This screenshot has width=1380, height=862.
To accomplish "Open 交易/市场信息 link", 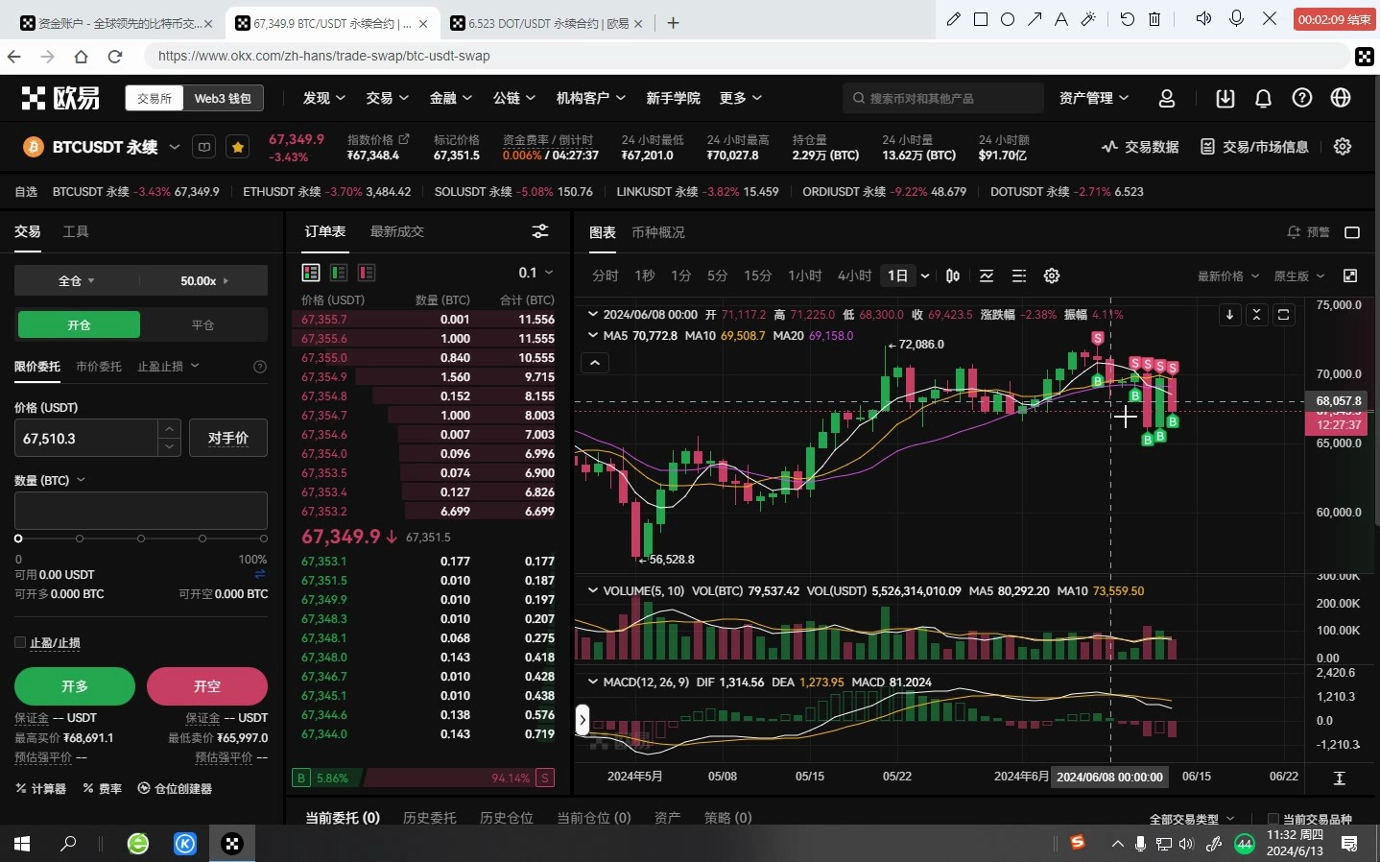I will [x=1254, y=146].
